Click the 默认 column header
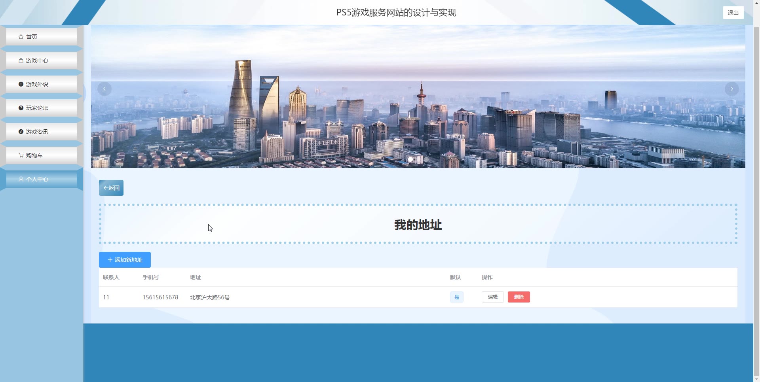 (456, 277)
